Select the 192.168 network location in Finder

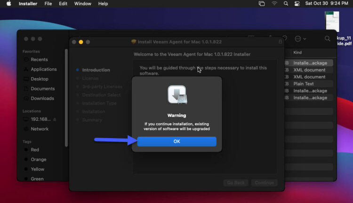pos(40,119)
